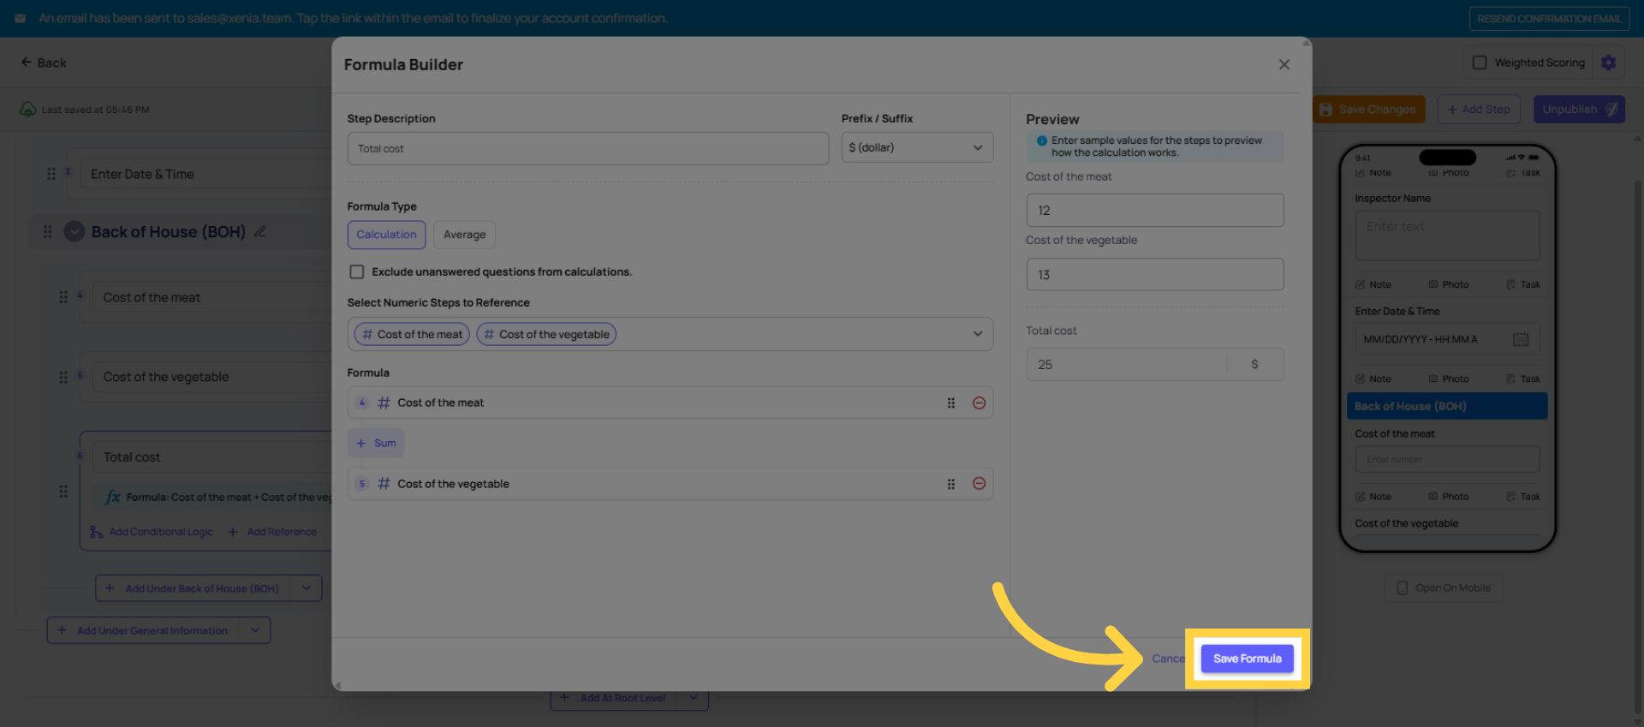Collapse the Back of House (BOH) section
Viewport: 1644px width, 727px height.
point(74,232)
